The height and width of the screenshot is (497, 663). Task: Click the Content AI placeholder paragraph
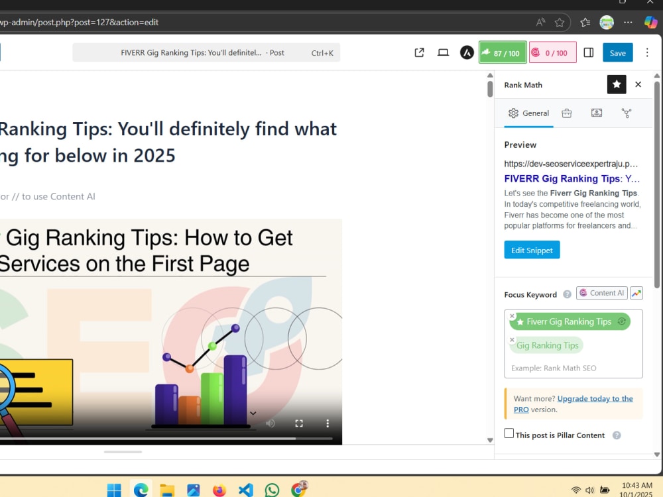[x=47, y=197]
